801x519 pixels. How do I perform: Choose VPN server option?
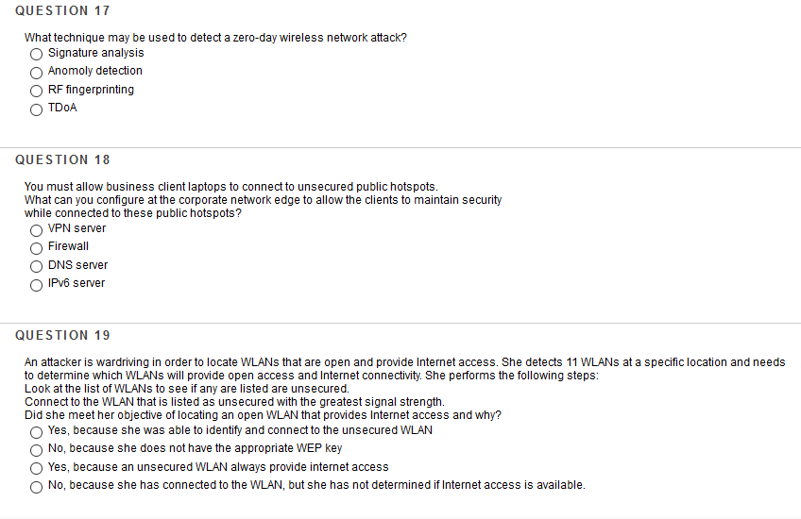click(36, 230)
